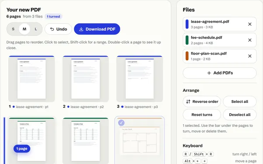
Task: Select the lease-agreement p1 page thumbnail
Action: (32, 79)
